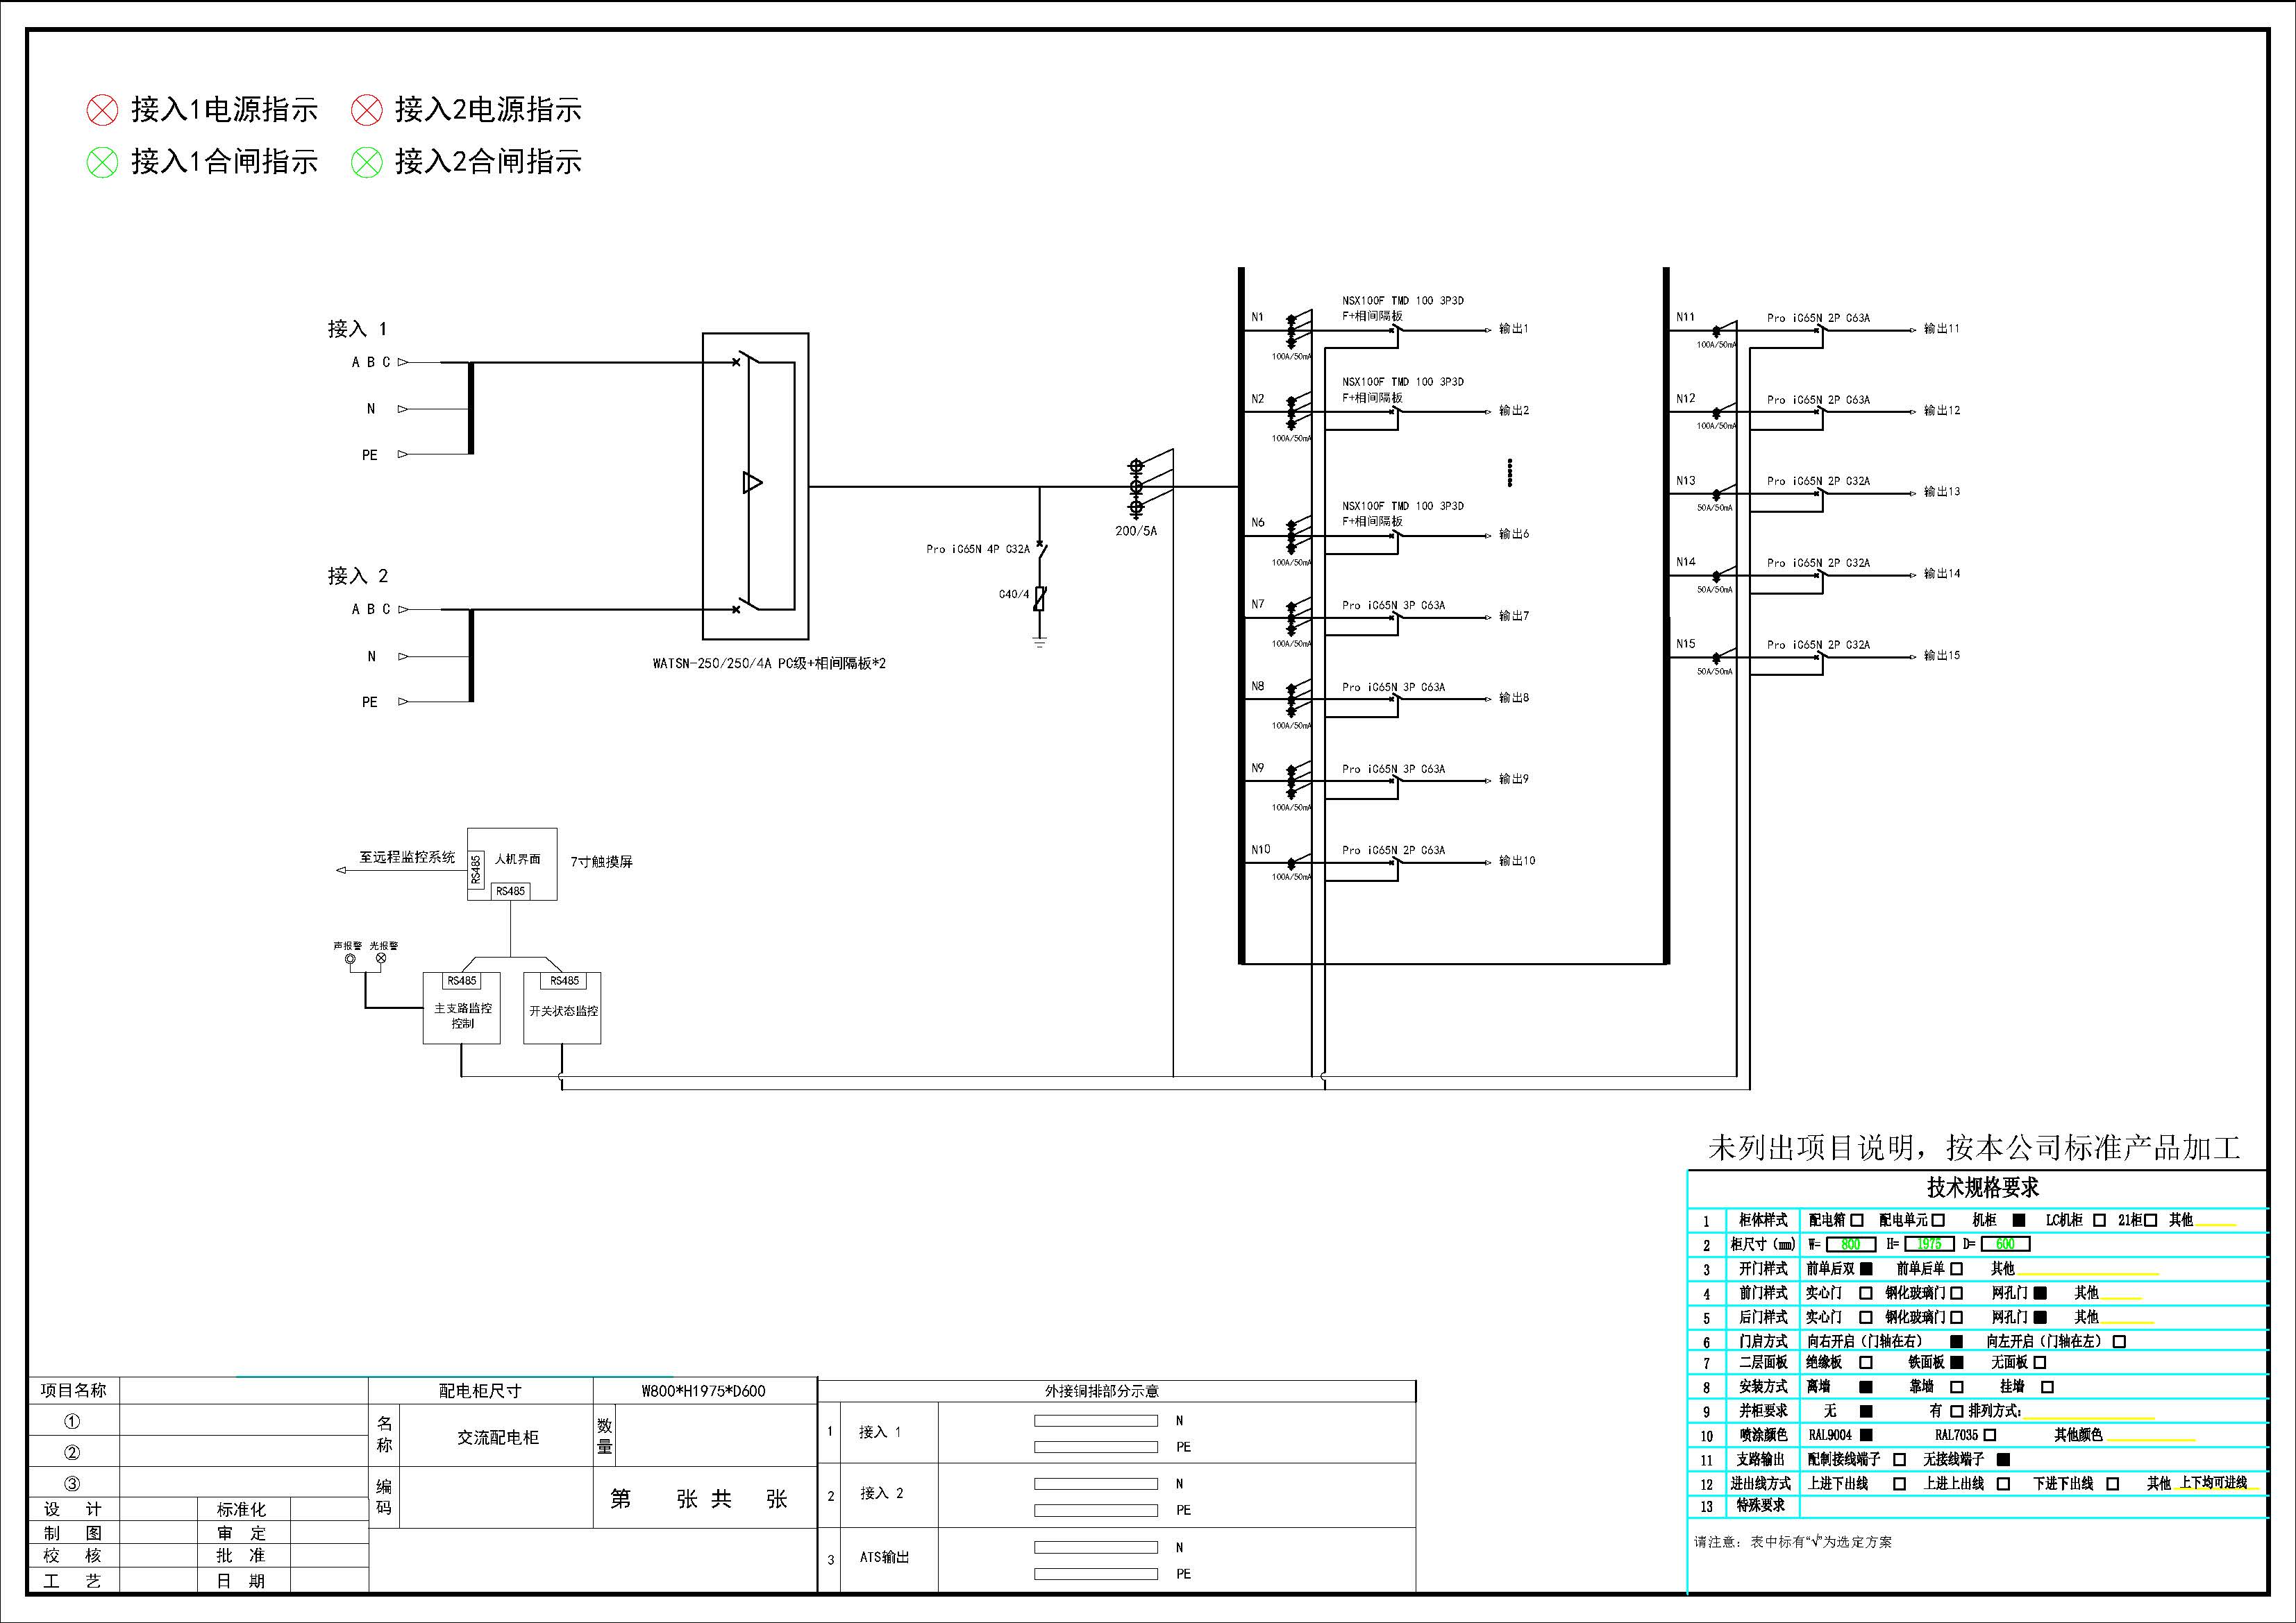Tick the 配电箱 checkbox in 柜体样式
This screenshot has width=2296, height=1623.
pos(1857,1221)
